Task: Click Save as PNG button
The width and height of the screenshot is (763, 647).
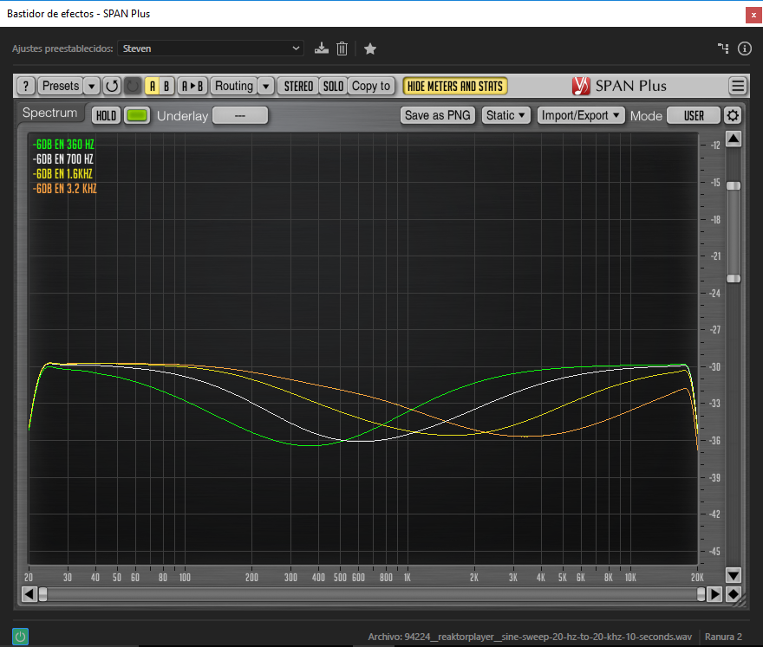Action: (437, 115)
